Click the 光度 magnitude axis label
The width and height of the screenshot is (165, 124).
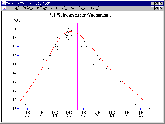pyautogui.click(x=17, y=20)
